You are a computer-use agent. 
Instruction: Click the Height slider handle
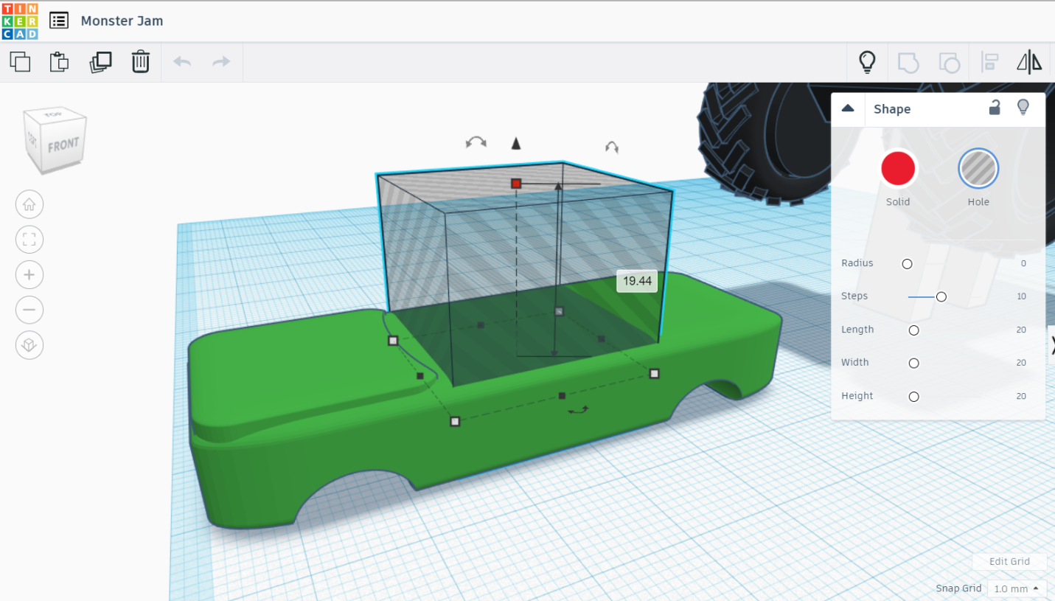(914, 397)
